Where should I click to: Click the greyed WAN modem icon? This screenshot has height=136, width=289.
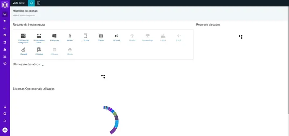point(163,36)
